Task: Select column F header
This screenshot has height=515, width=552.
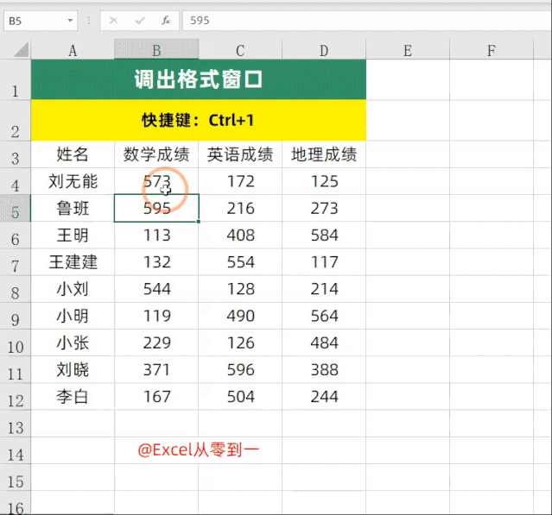Action: pos(492,51)
